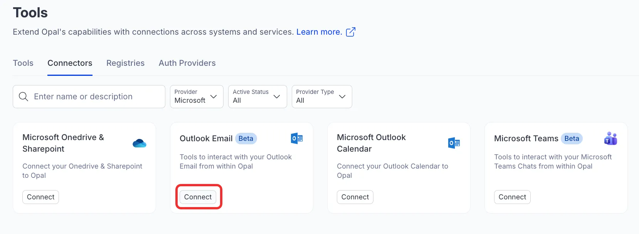Switch to the Tools tab
The width and height of the screenshot is (639, 234).
23,63
